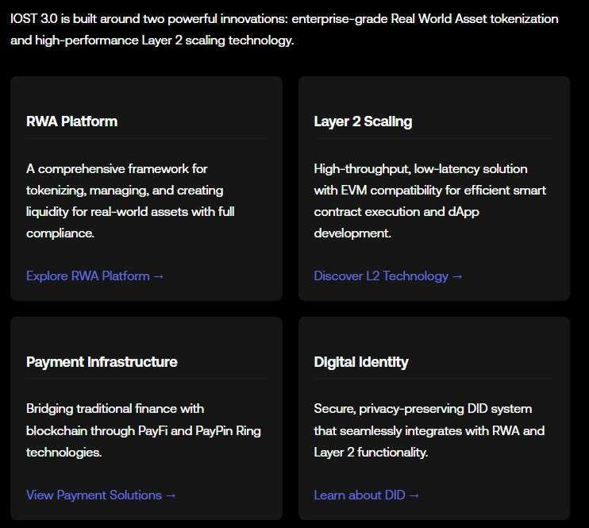Image resolution: width=589 pixels, height=528 pixels.
Task: Click the Payment Infrastructure card heading
Action: [102, 362]
